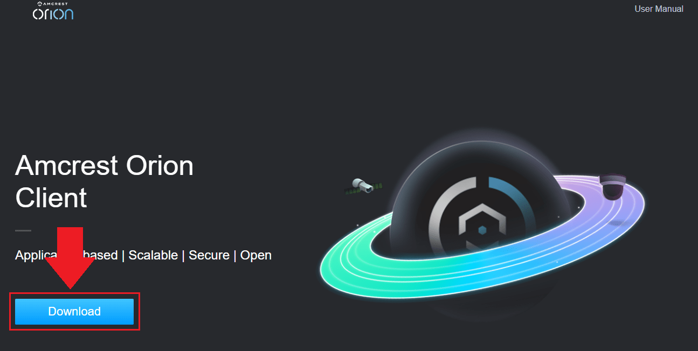Click the small AMCREST text above Orion

pos(56,4)
